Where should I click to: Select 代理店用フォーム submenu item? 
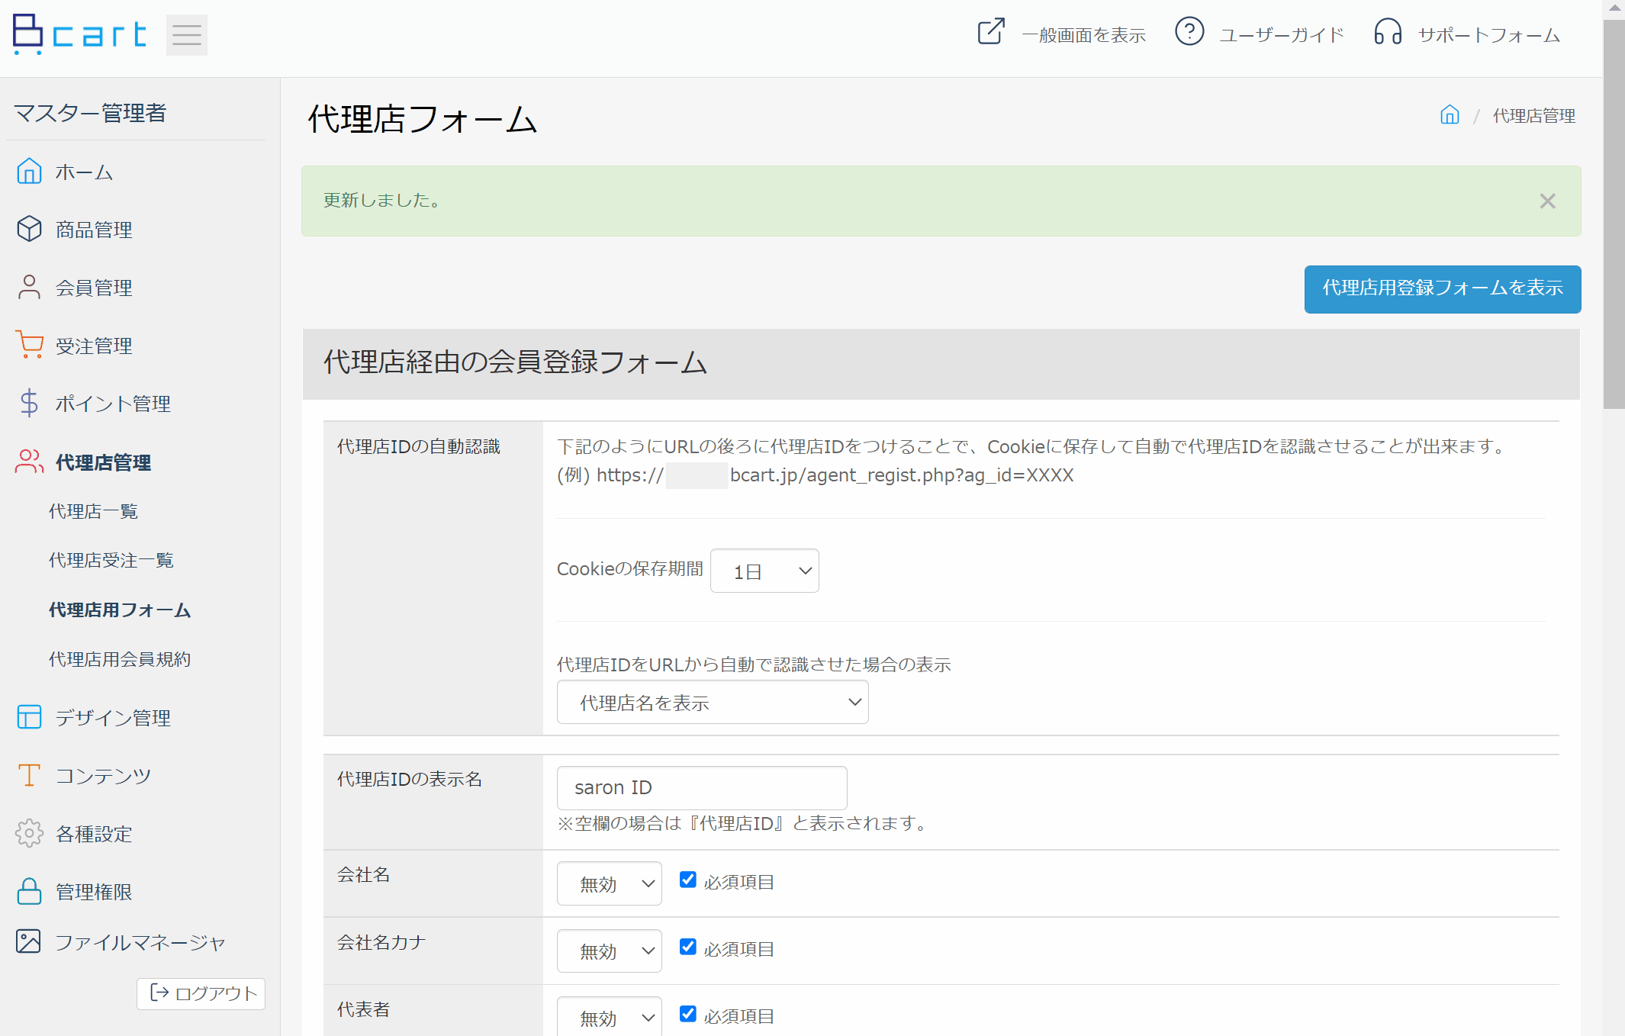(x=120, y=610)
